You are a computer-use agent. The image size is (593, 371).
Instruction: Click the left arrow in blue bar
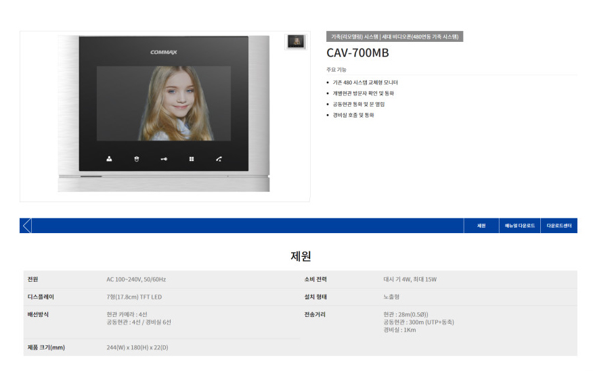[x=26, y=226]
